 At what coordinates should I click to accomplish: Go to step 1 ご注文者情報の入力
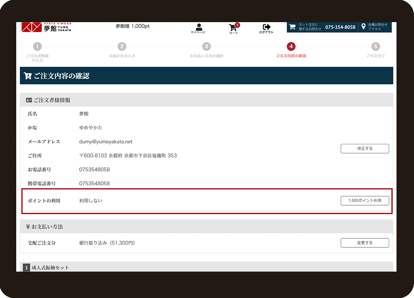tap(38, 47)
